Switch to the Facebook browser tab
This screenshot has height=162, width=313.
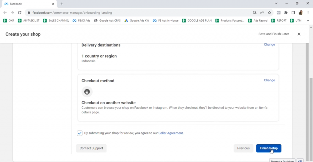click(x=28, y=4)
